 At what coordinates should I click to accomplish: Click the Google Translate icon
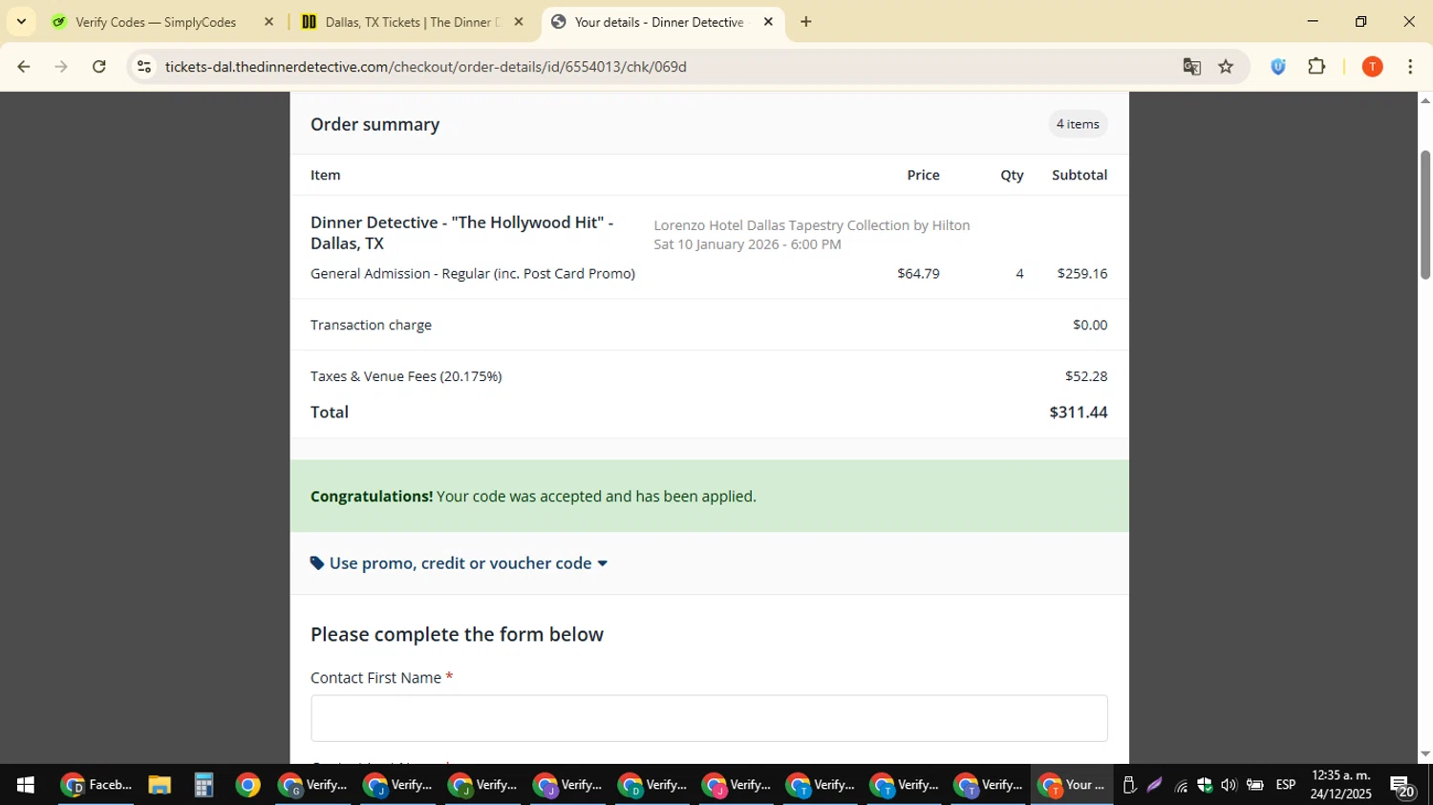[1191, 67]
